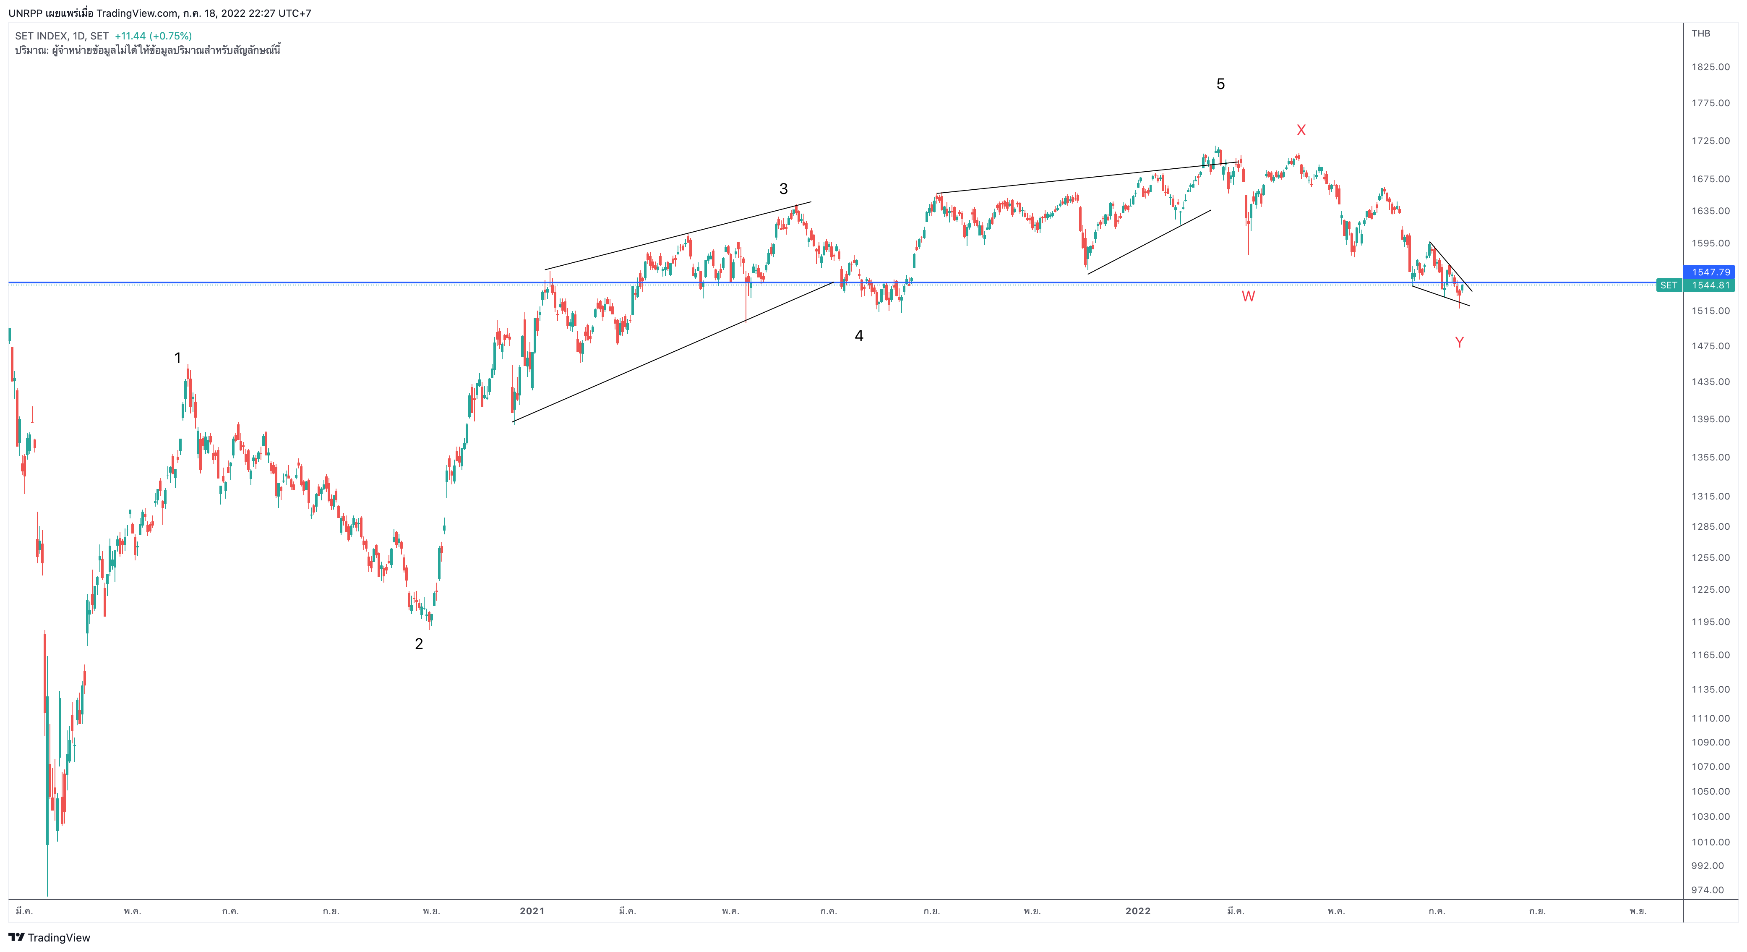Click the 1070.00 price axis label

click(1710, 767)
